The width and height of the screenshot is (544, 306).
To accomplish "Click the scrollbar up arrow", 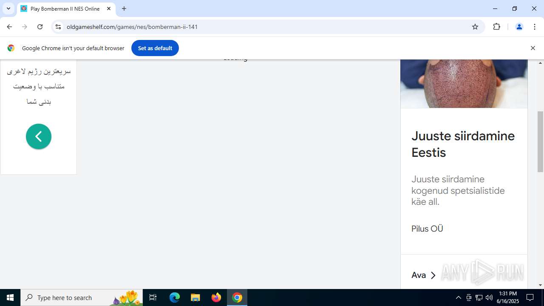I will [x=540, y=63].
